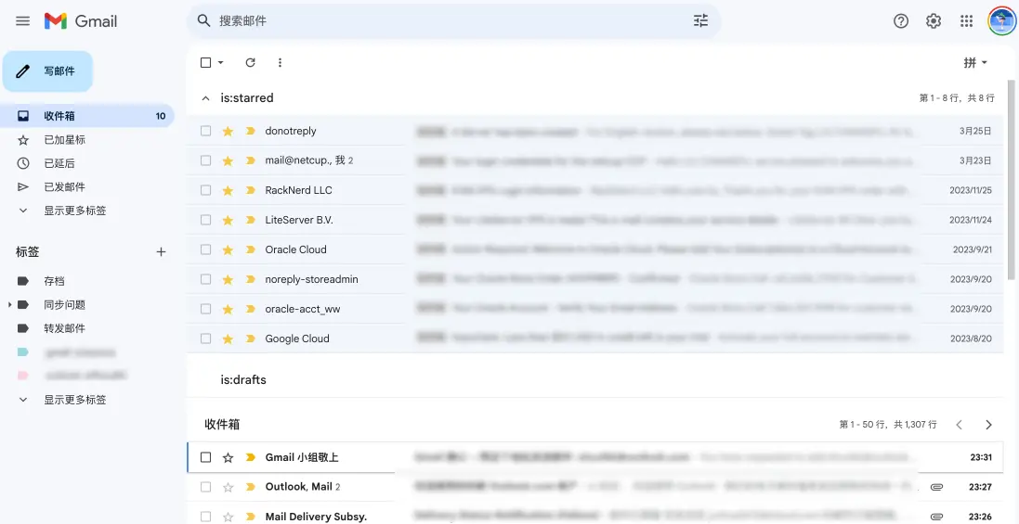
Task: Toggle importance marker on oracle-acct_ww email
Action: click(250, 309)
